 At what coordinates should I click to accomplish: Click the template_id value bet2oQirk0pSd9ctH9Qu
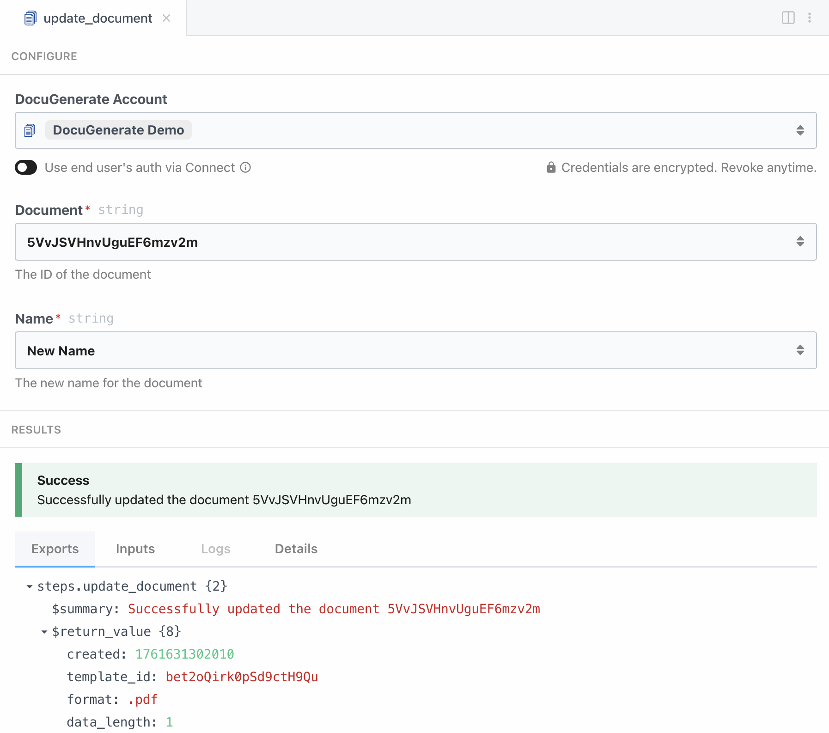coord(242,677)
